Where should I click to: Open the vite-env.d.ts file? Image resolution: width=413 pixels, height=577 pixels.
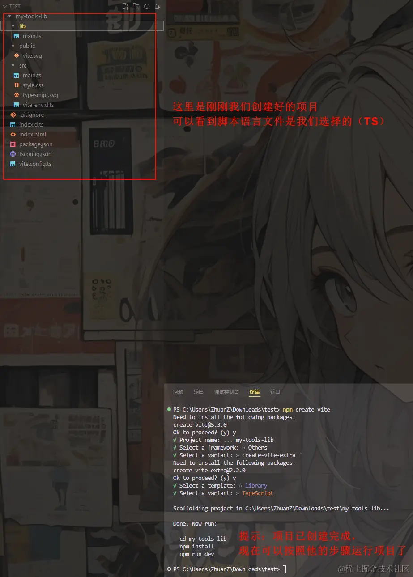[38, 105]
